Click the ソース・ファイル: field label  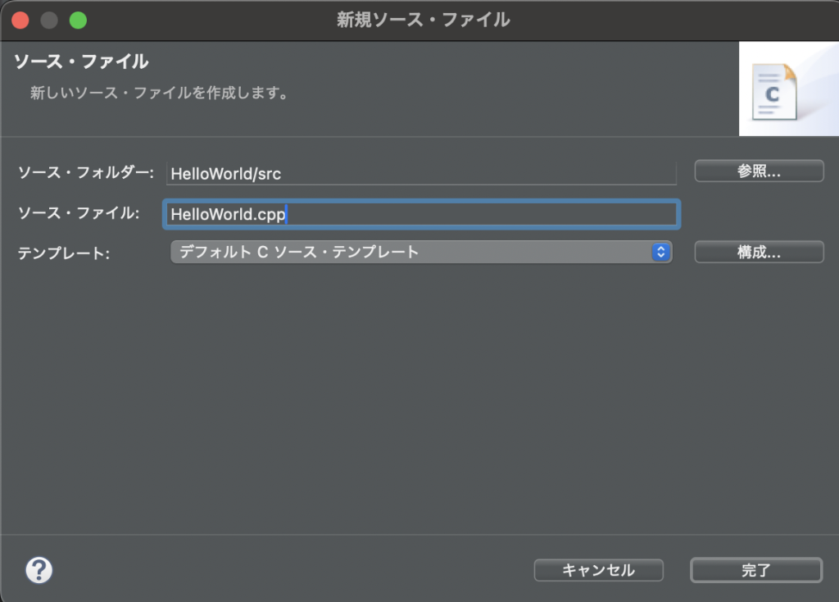tap(79, 213)
